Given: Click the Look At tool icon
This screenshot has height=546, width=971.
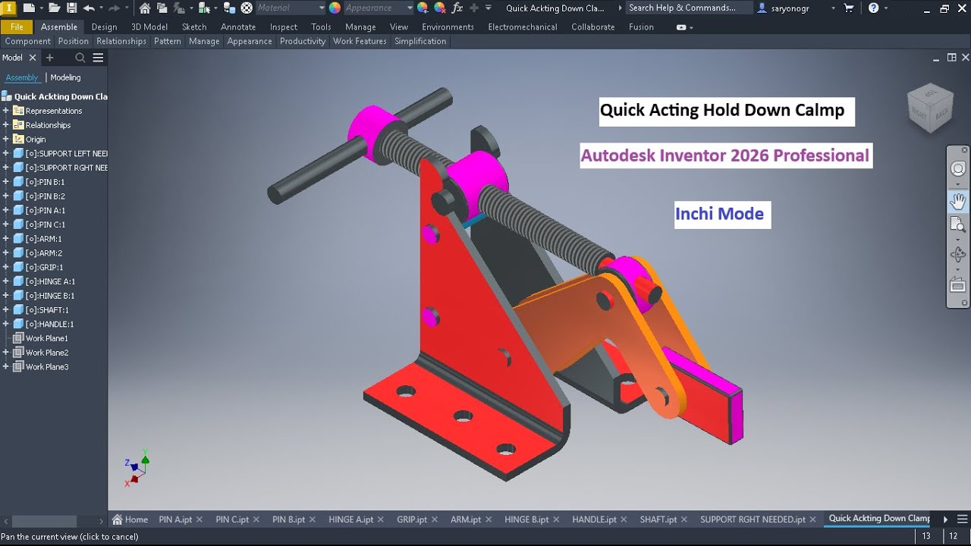Looking at the screenshot, I should 958,286.
